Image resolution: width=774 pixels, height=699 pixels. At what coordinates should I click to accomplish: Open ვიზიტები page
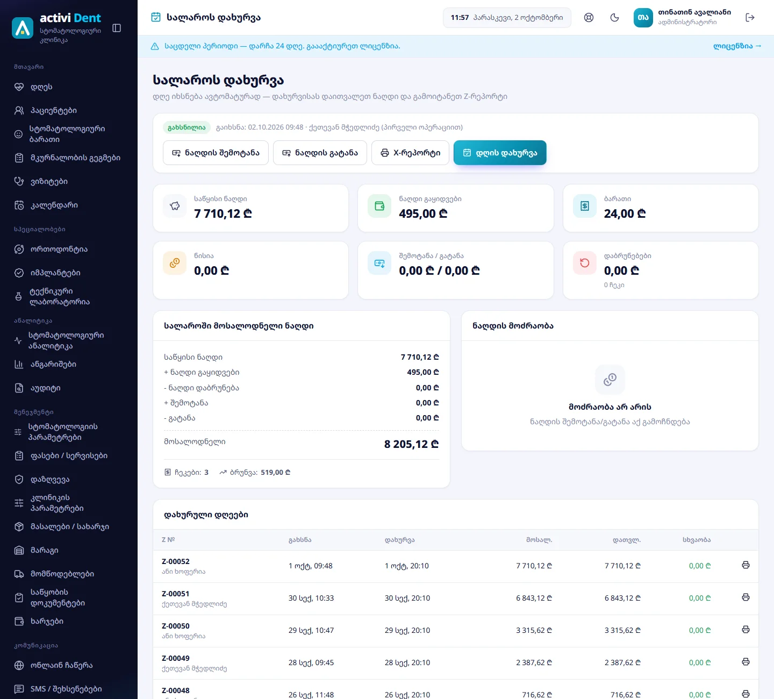(69, 181)
